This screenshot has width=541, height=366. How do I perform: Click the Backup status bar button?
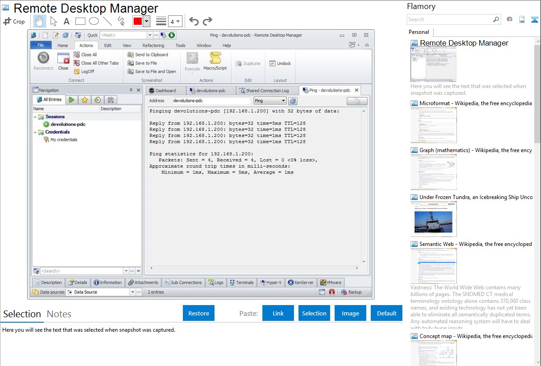[351, 292]
